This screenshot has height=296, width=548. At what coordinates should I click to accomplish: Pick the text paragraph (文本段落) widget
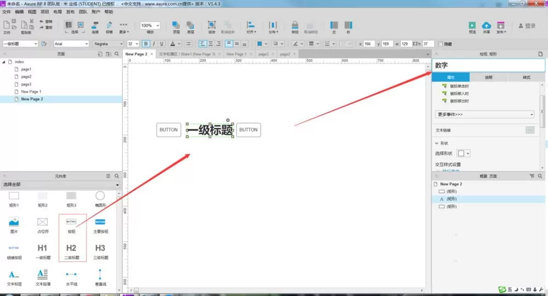point(43,278)
